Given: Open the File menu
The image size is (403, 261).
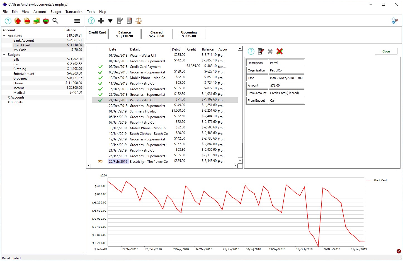Looking at the screenshot, I should [x=5, y=12].
